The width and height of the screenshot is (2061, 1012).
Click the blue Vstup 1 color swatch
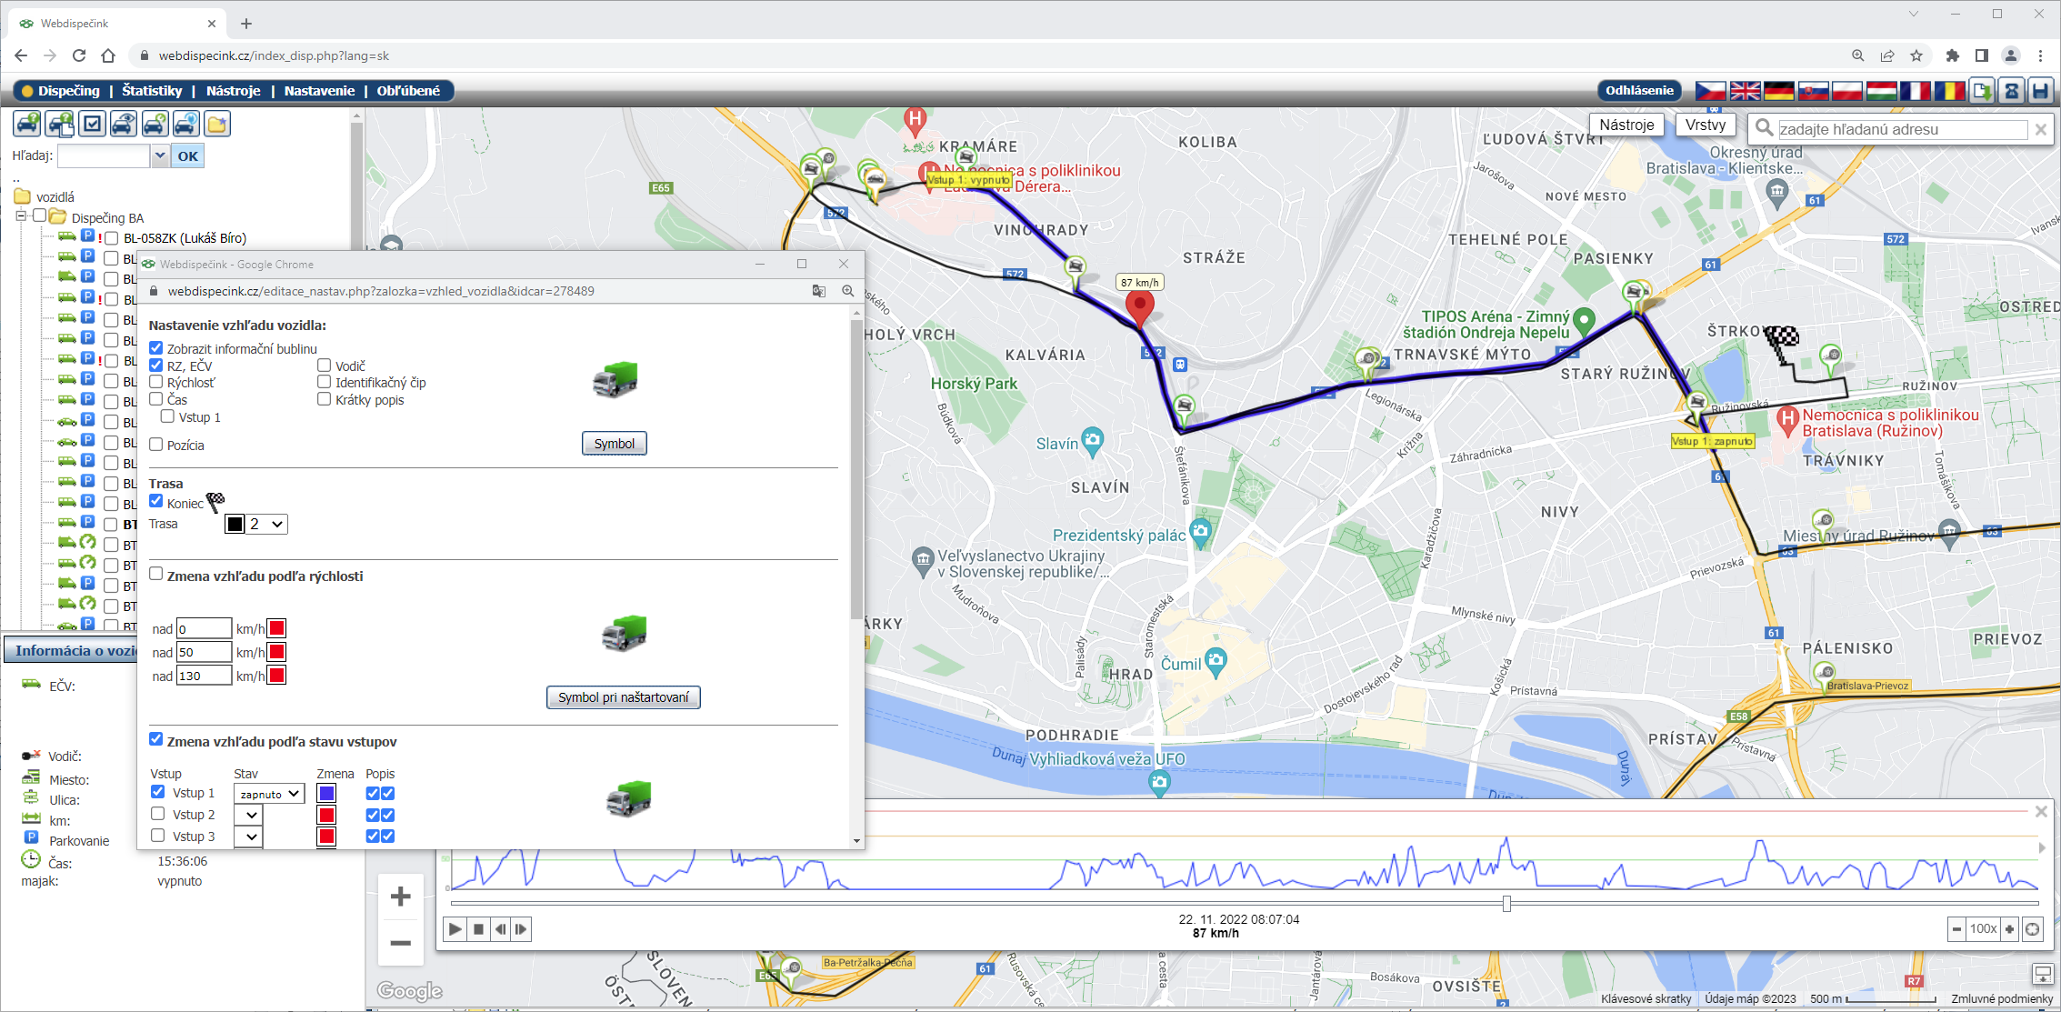coord(326,794)
